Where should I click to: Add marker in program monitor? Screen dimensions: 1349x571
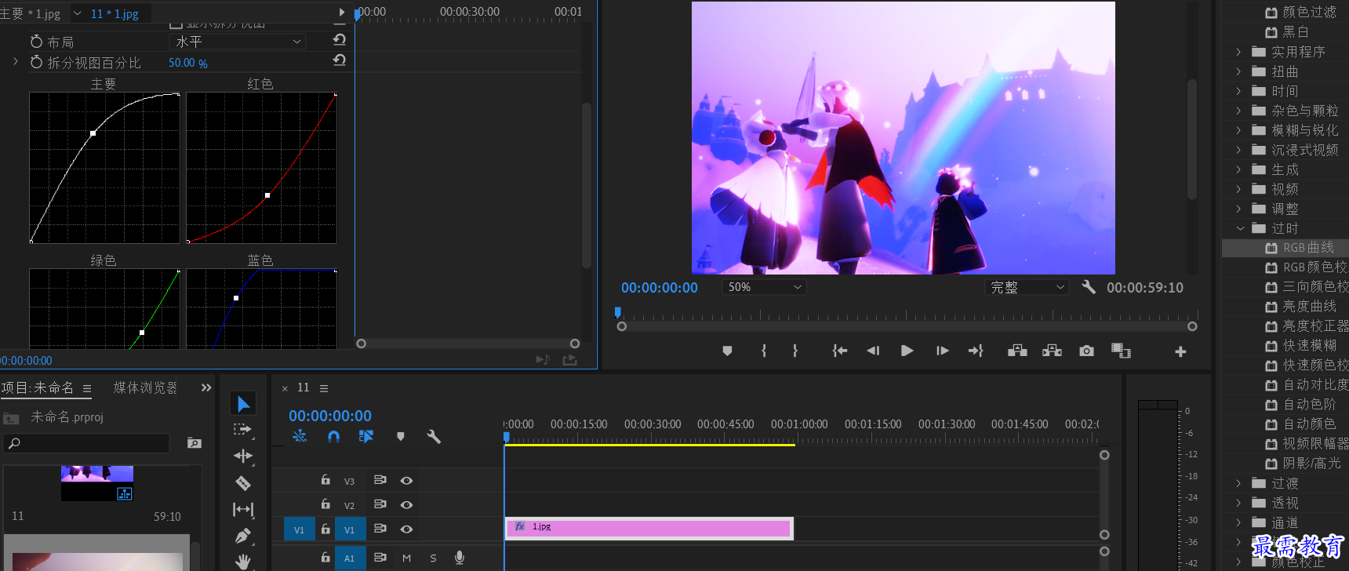(727, 351)
